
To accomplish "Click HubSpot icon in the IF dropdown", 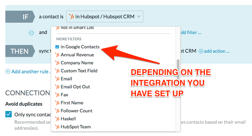I will [72, 17].
